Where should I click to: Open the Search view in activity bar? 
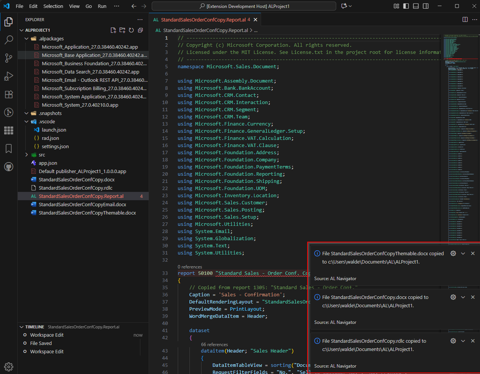click(9, 40)
